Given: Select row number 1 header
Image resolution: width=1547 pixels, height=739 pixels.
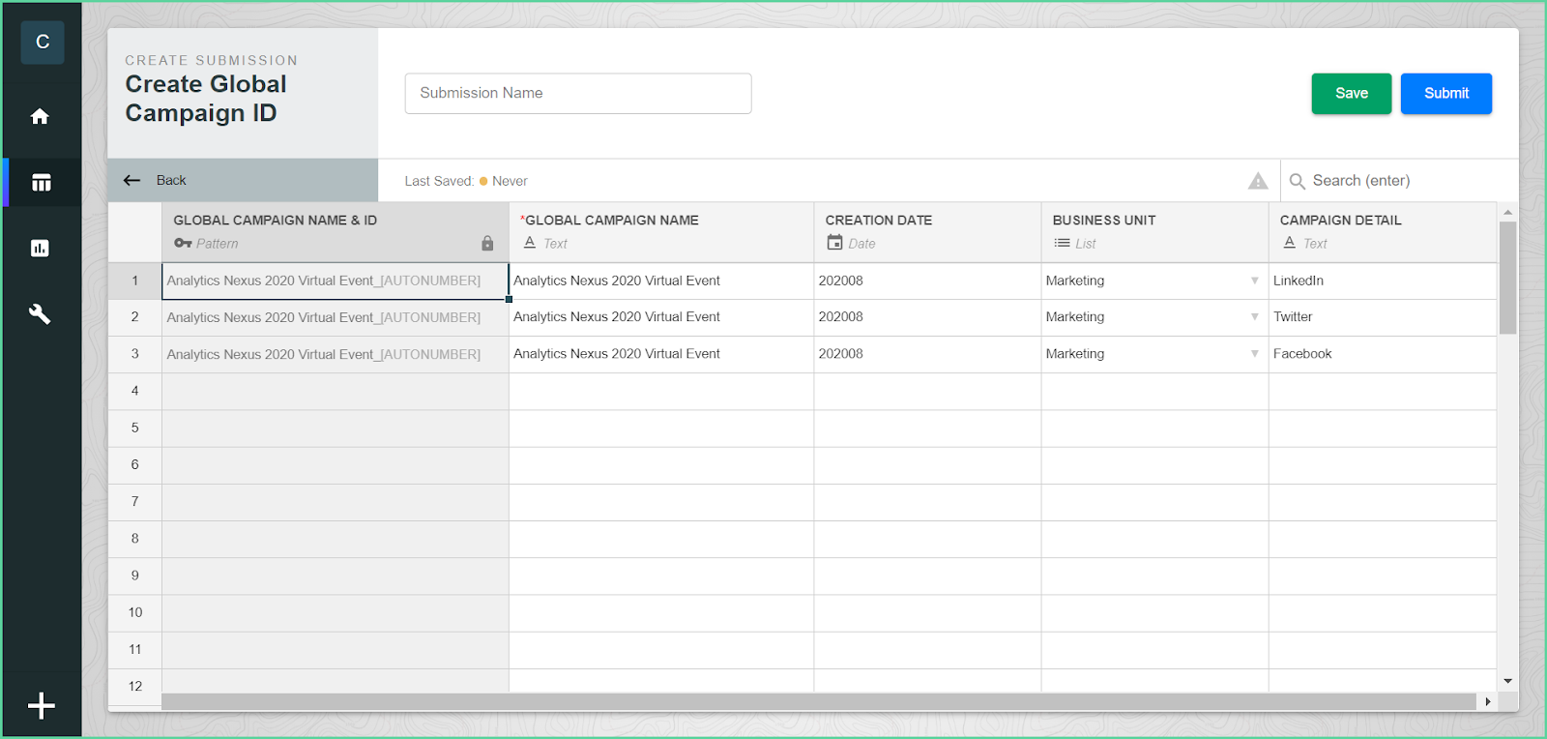Looking at the screenshot, I should tap(135, 281).
